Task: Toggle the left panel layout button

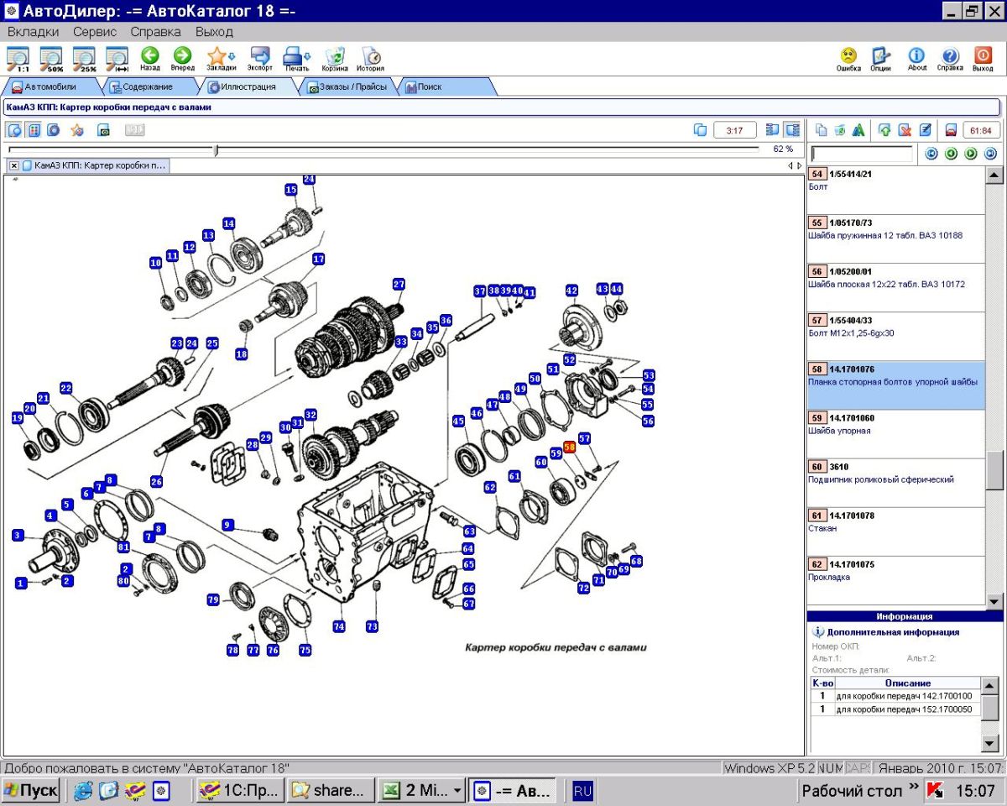Action: point(773,130)
